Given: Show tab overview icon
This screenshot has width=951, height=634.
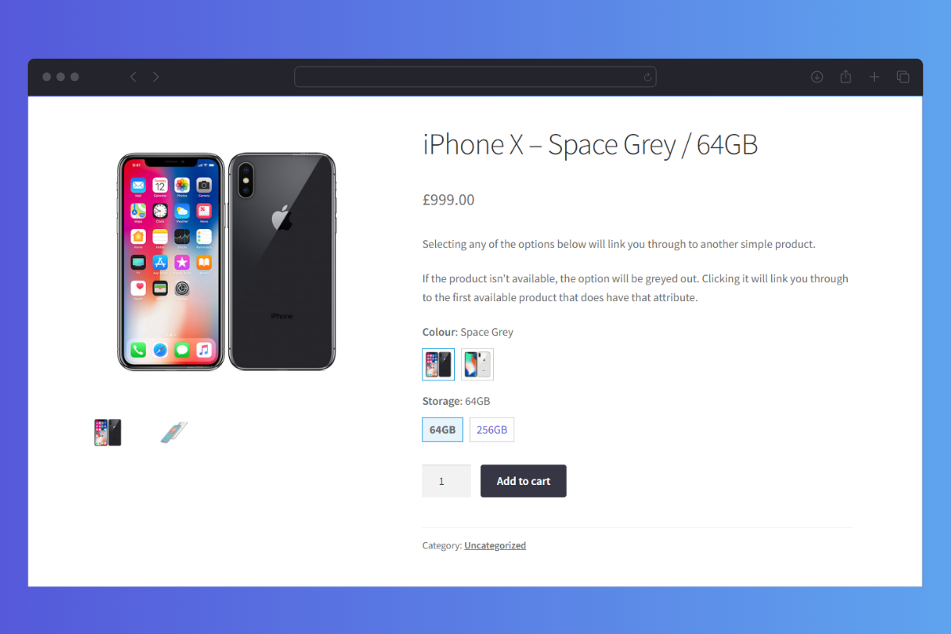Looking at the screenshot, I should [x=903, y=77].
